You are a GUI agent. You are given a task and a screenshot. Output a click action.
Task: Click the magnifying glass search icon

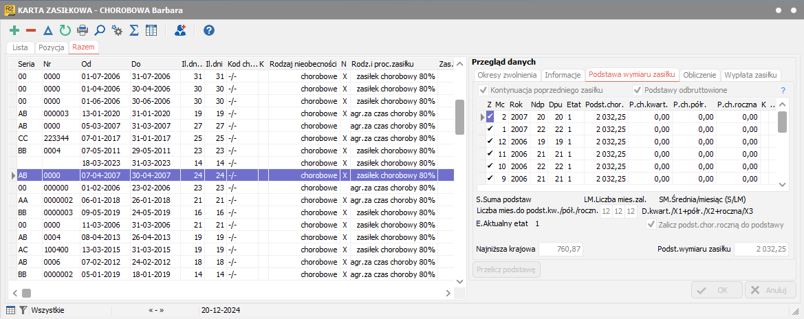click(100, 30)
